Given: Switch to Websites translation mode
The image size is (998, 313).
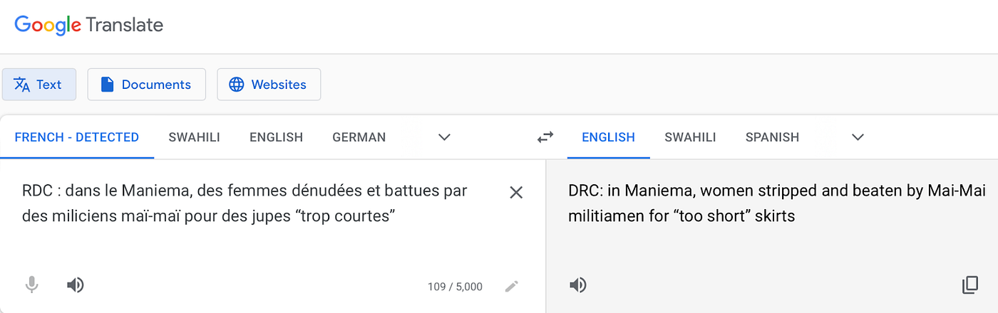Looking at the screenshot, I should coord(268,85).
